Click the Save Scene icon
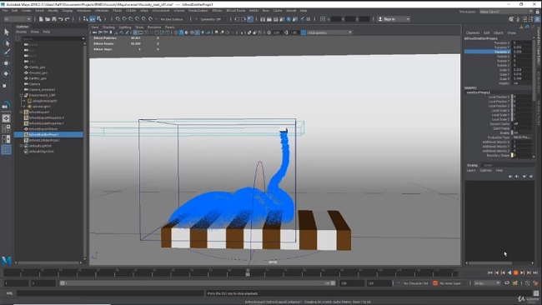 point(54,19)
